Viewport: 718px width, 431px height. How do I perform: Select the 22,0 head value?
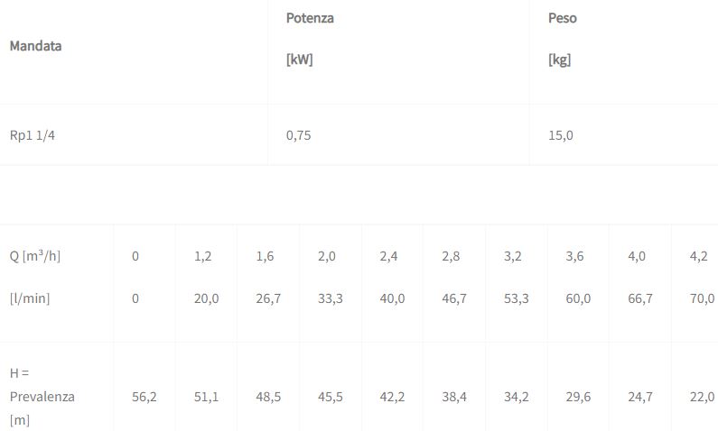click(x=702, y=397)
